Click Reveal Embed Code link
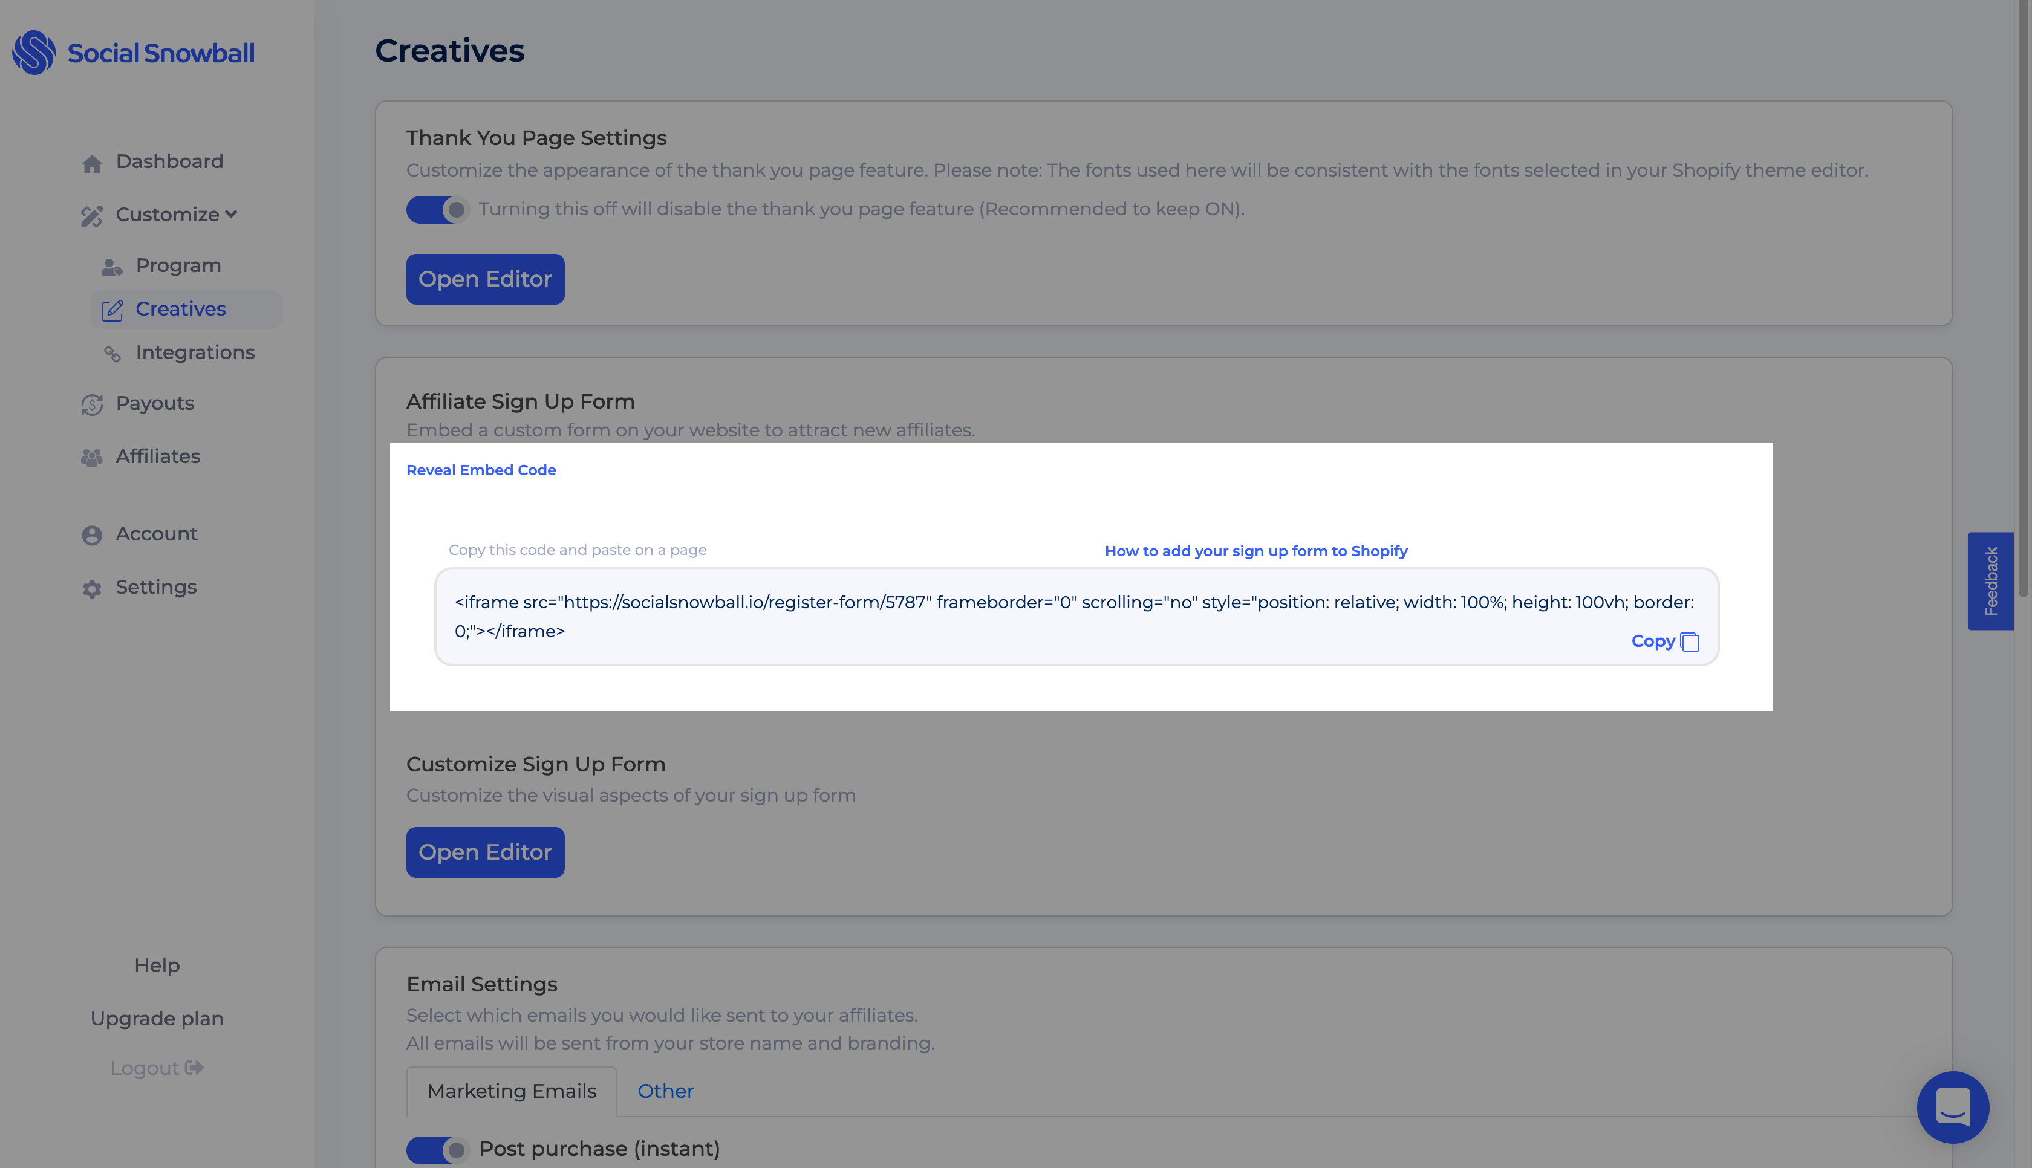The width and height of the screenshot is (2032, 1168). [x=481, y=470]
